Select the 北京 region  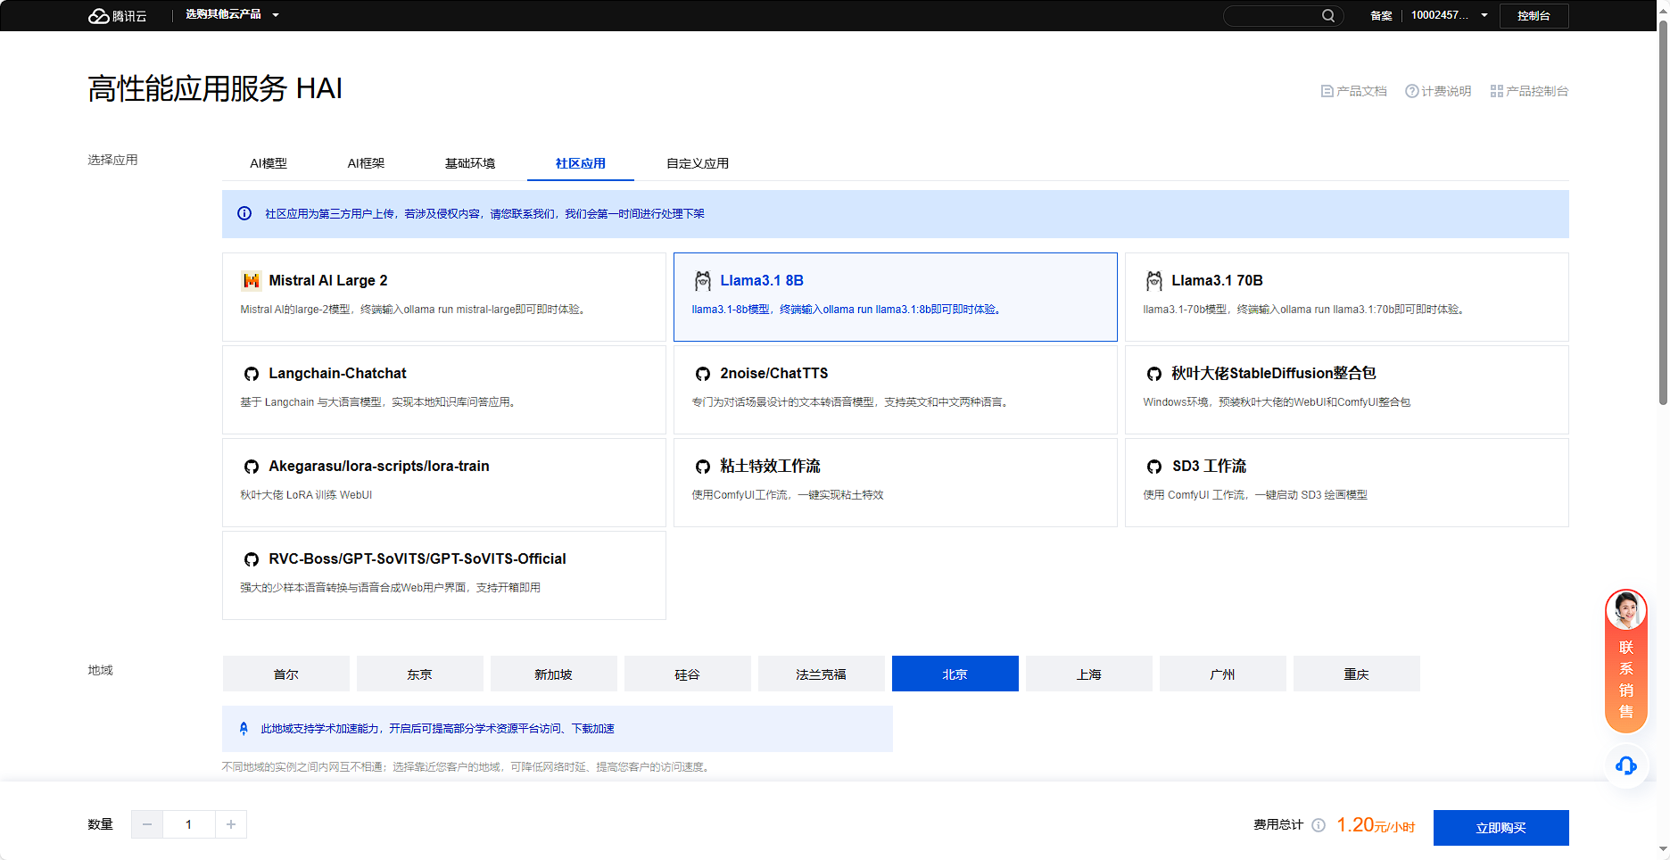955,674
